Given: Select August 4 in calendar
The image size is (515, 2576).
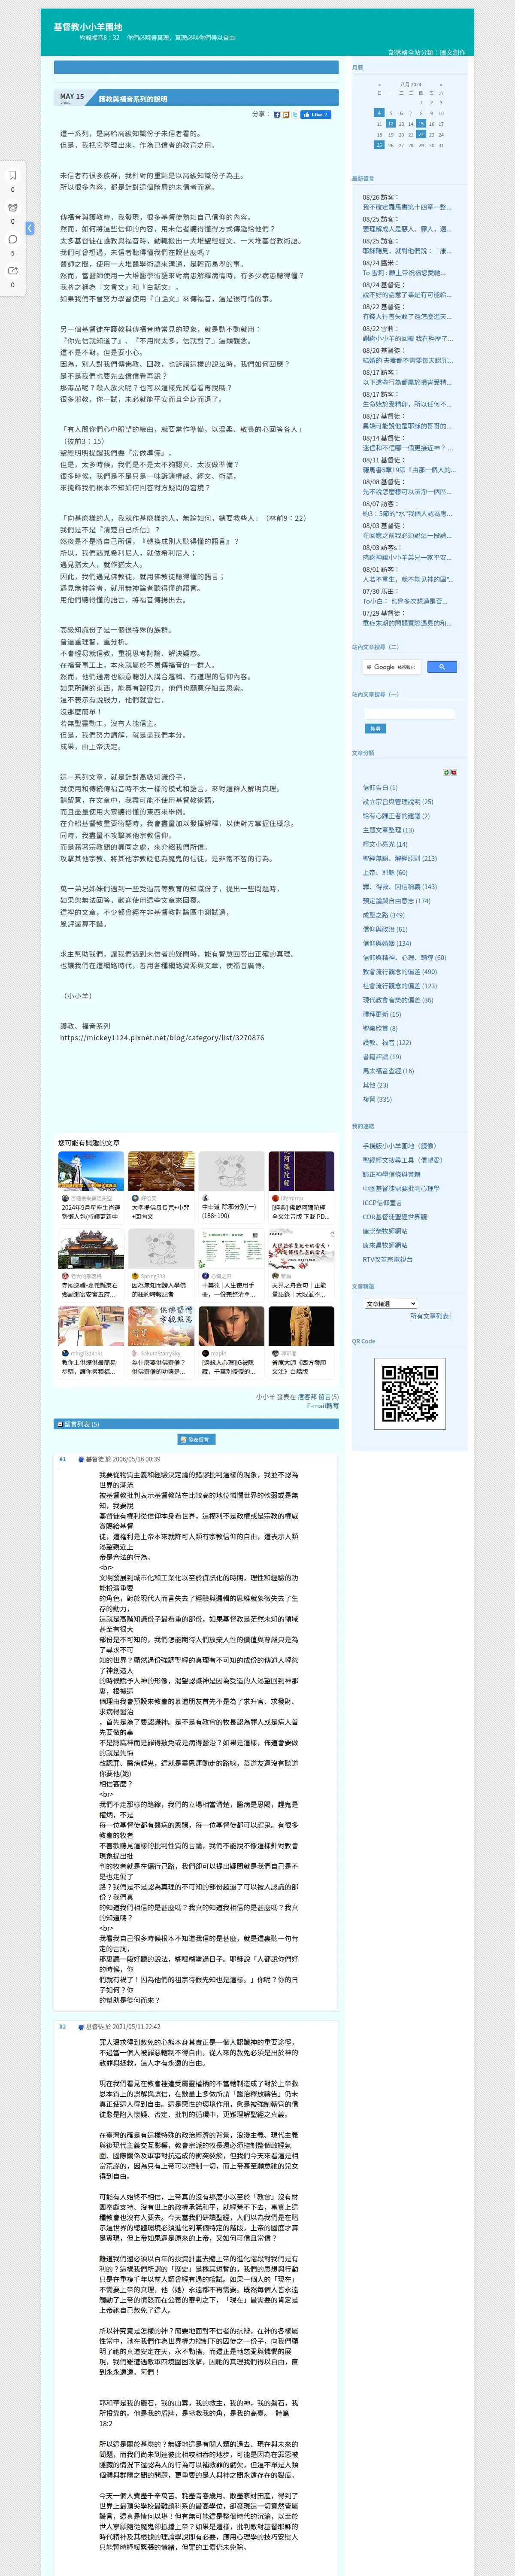Looking at the screenshot, I should coord(379,113).
